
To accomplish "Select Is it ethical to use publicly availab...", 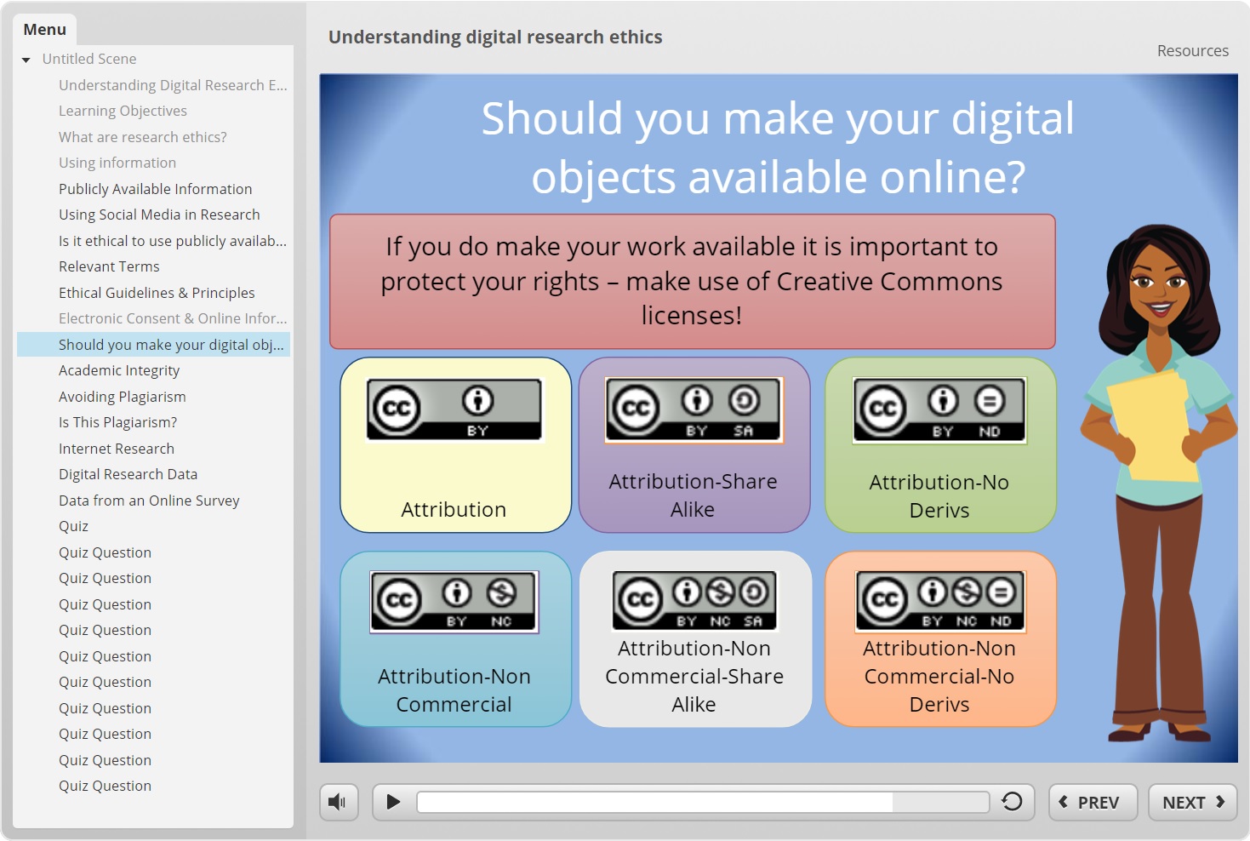I will (x=173, y=241).
